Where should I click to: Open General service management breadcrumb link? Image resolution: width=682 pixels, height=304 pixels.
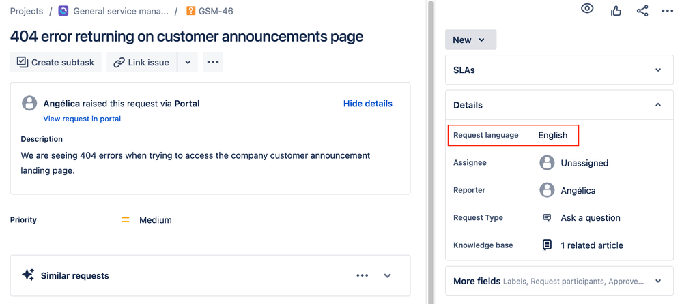[x=120, y=11]
